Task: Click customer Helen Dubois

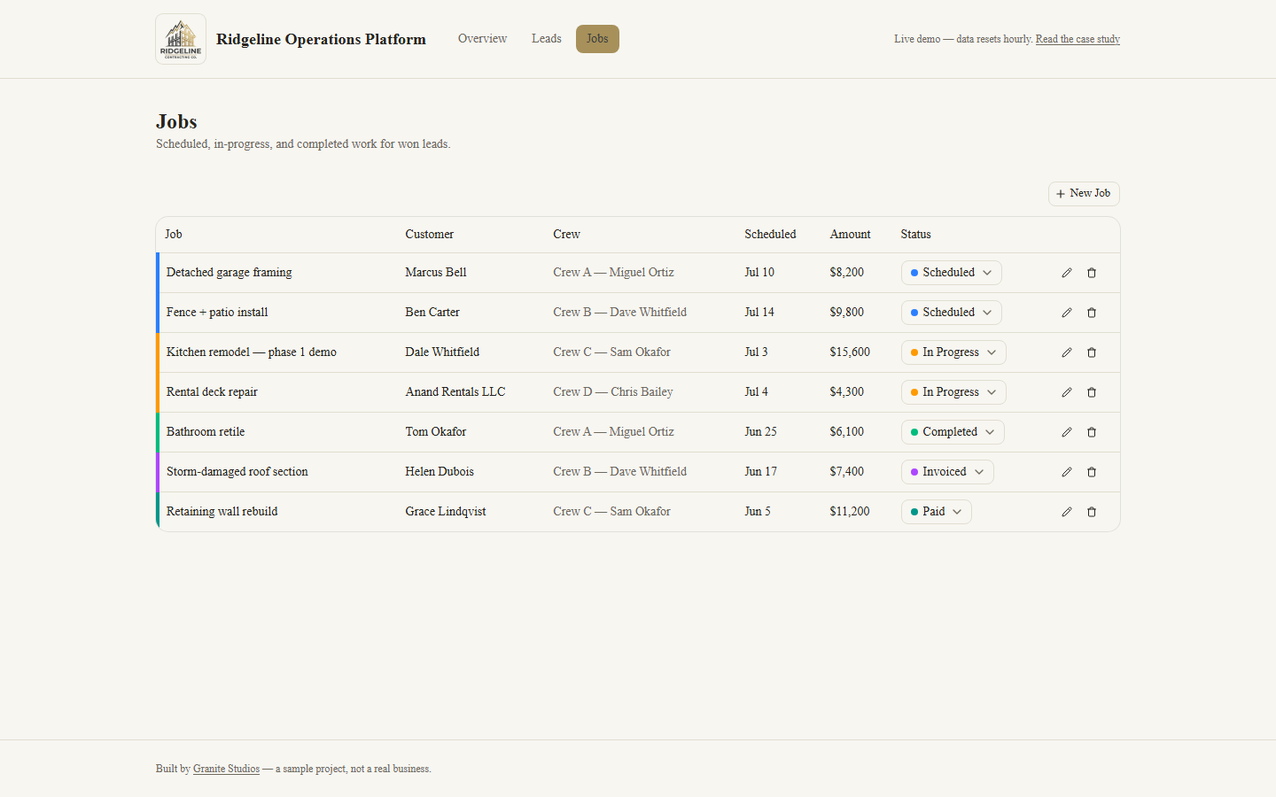Action: point(440,472)
